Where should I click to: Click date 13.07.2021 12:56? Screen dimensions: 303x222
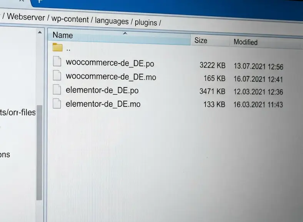point(258,66)
